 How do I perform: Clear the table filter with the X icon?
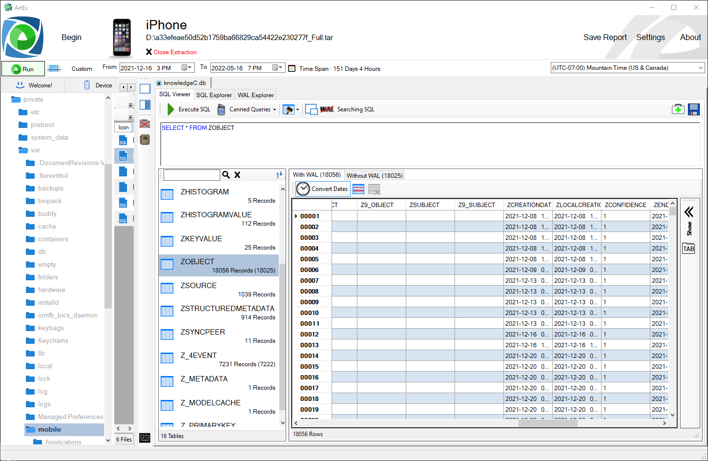[237, 175]
